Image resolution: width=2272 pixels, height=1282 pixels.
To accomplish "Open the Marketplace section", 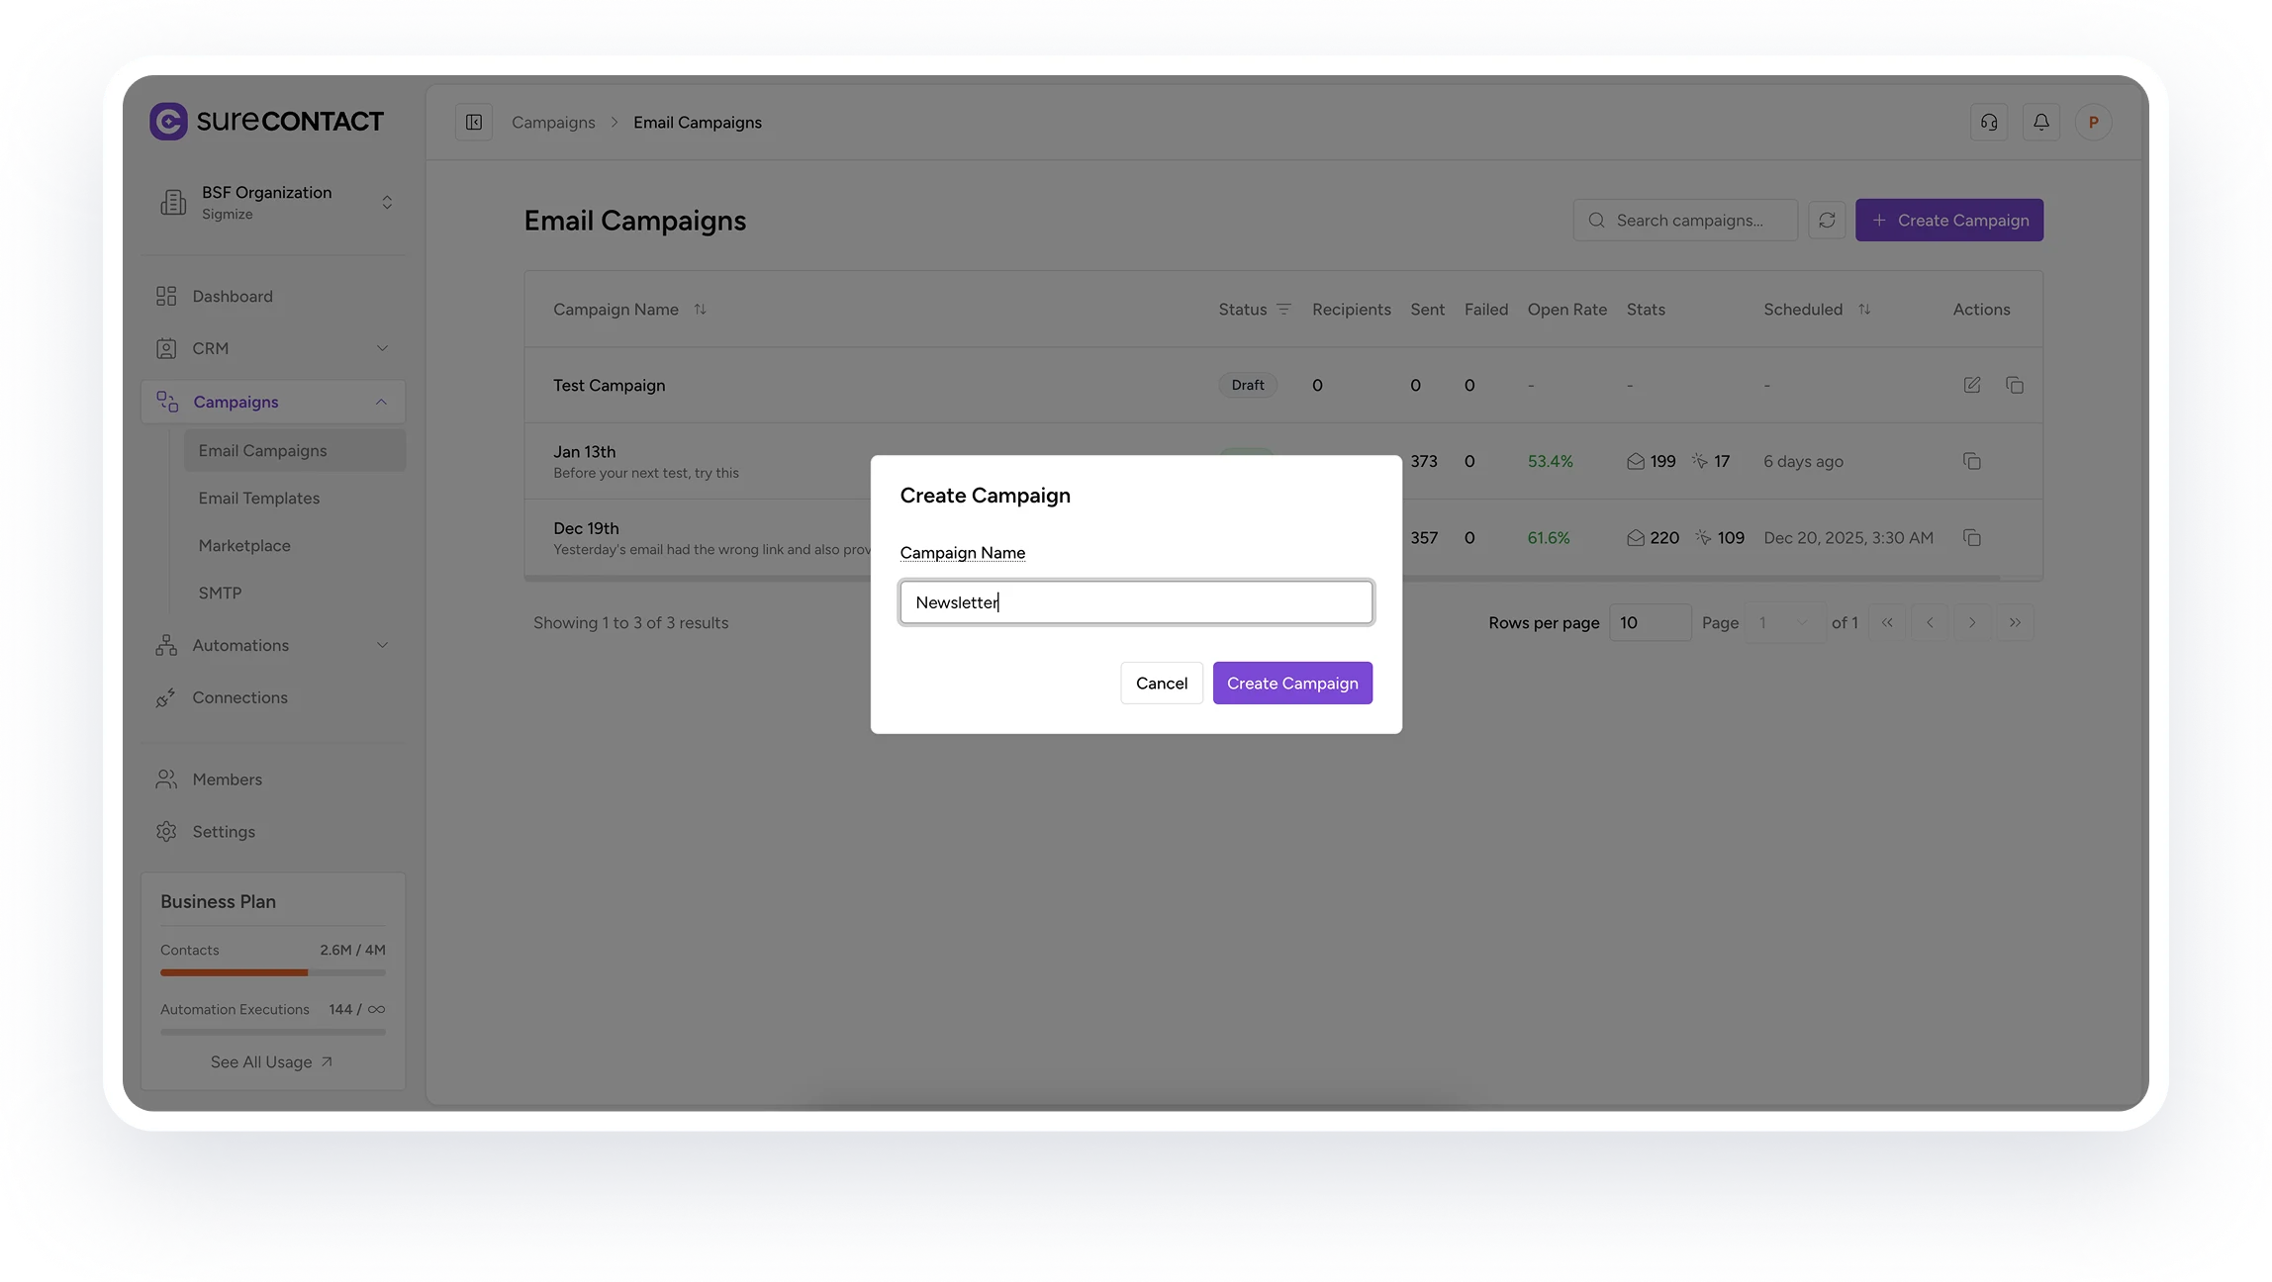I will (x=244, y=545).
